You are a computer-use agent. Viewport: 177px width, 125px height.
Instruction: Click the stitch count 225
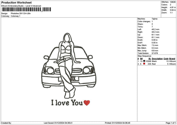click(x=149, y=64)
